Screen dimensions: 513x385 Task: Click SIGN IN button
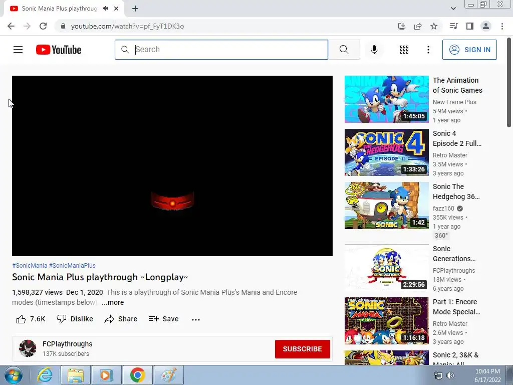(x=469, y=50)
